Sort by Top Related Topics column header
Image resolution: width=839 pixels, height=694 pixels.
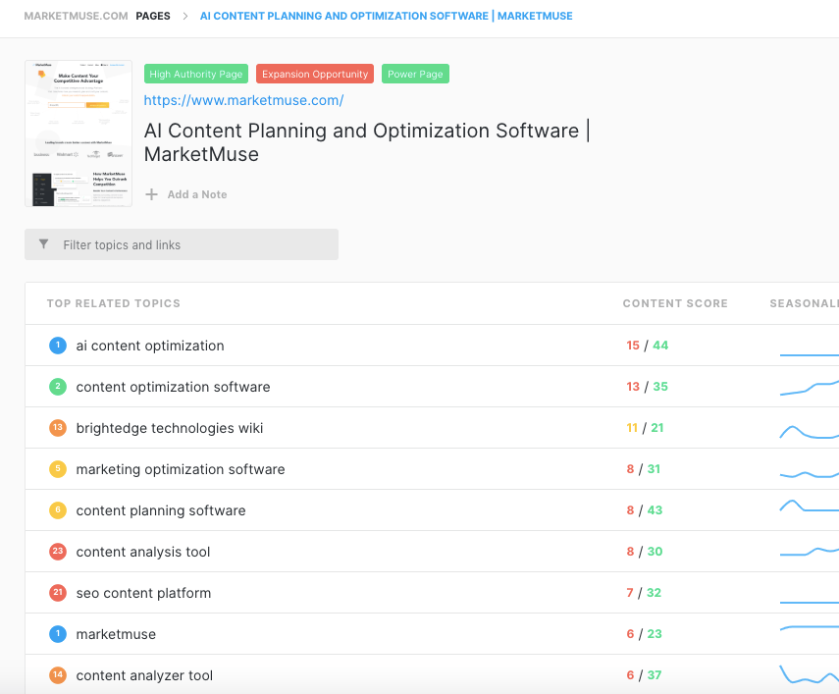(114, 303)
